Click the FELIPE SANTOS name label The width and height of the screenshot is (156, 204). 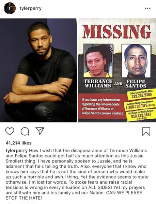click(136, 84)
